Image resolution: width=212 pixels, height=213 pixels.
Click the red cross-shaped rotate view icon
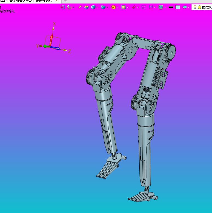click(x=134, y=7)
